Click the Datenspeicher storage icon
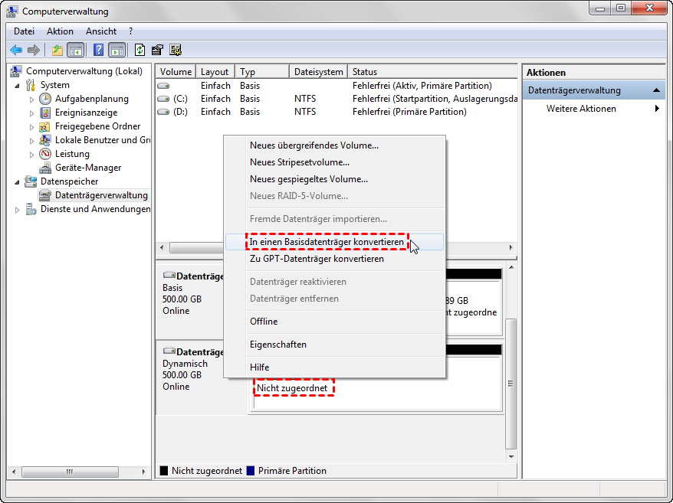Image resolution: width=673 pixels, height=503 pixels. [31, 181]
